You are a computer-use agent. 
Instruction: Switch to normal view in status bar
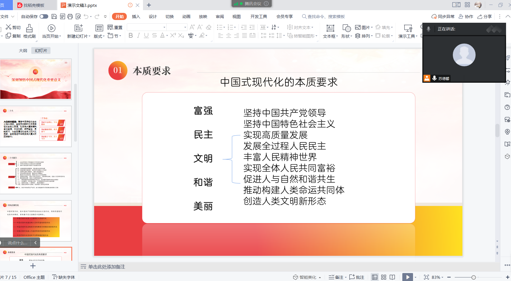(x=375, y=277)
